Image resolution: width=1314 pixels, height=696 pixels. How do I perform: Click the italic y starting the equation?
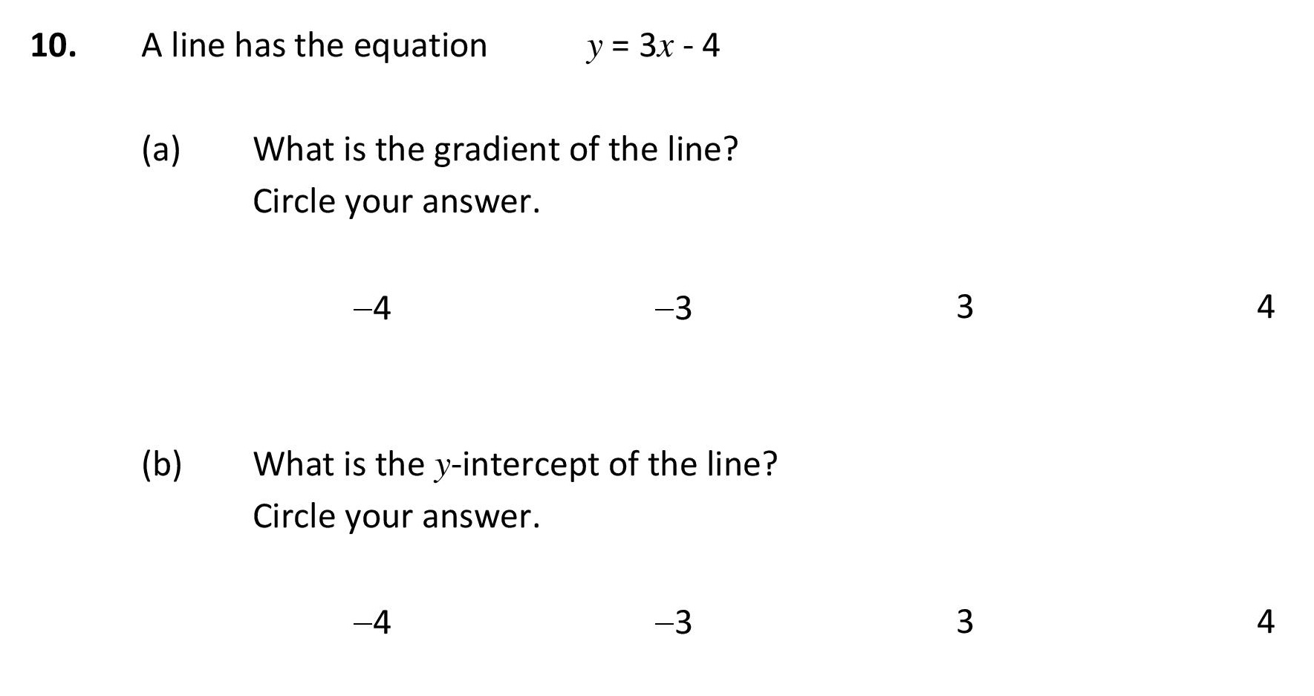click(594, 51)
